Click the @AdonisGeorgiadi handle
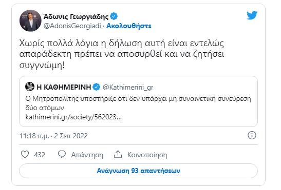 click(x=72, y=26)
